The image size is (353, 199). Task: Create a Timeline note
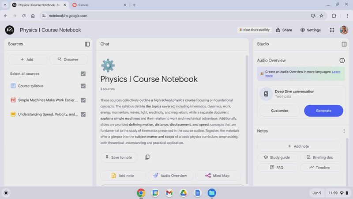point(320,168)
